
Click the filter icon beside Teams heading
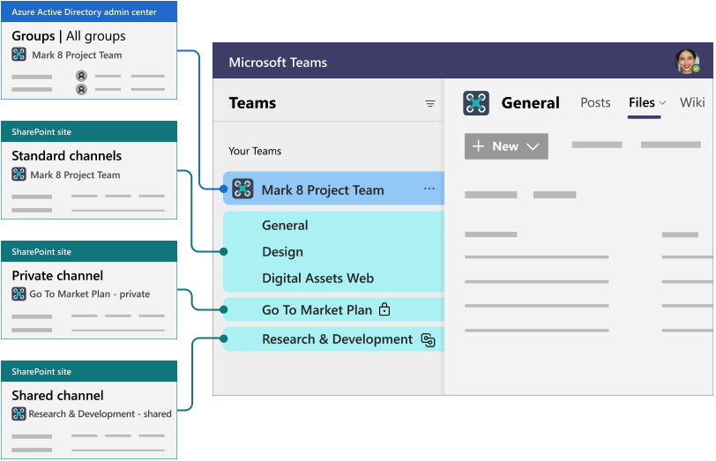(430, 104)
